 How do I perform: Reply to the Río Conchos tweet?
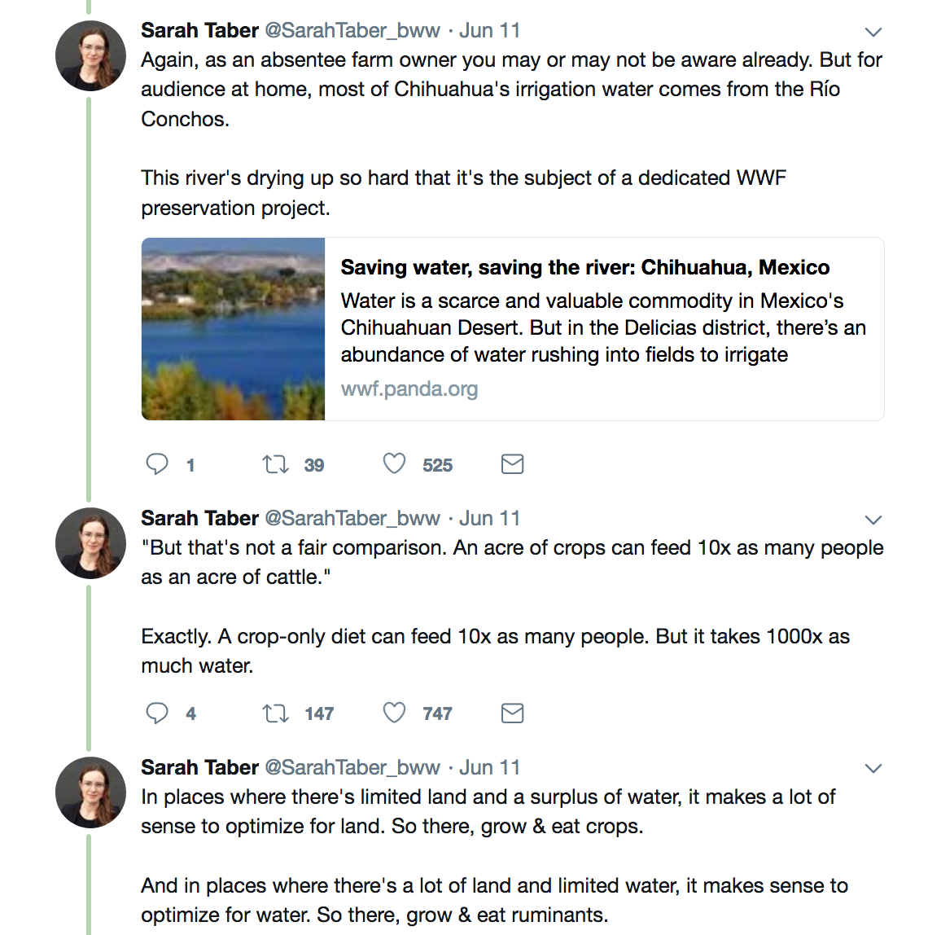click(x=157, y=464)
